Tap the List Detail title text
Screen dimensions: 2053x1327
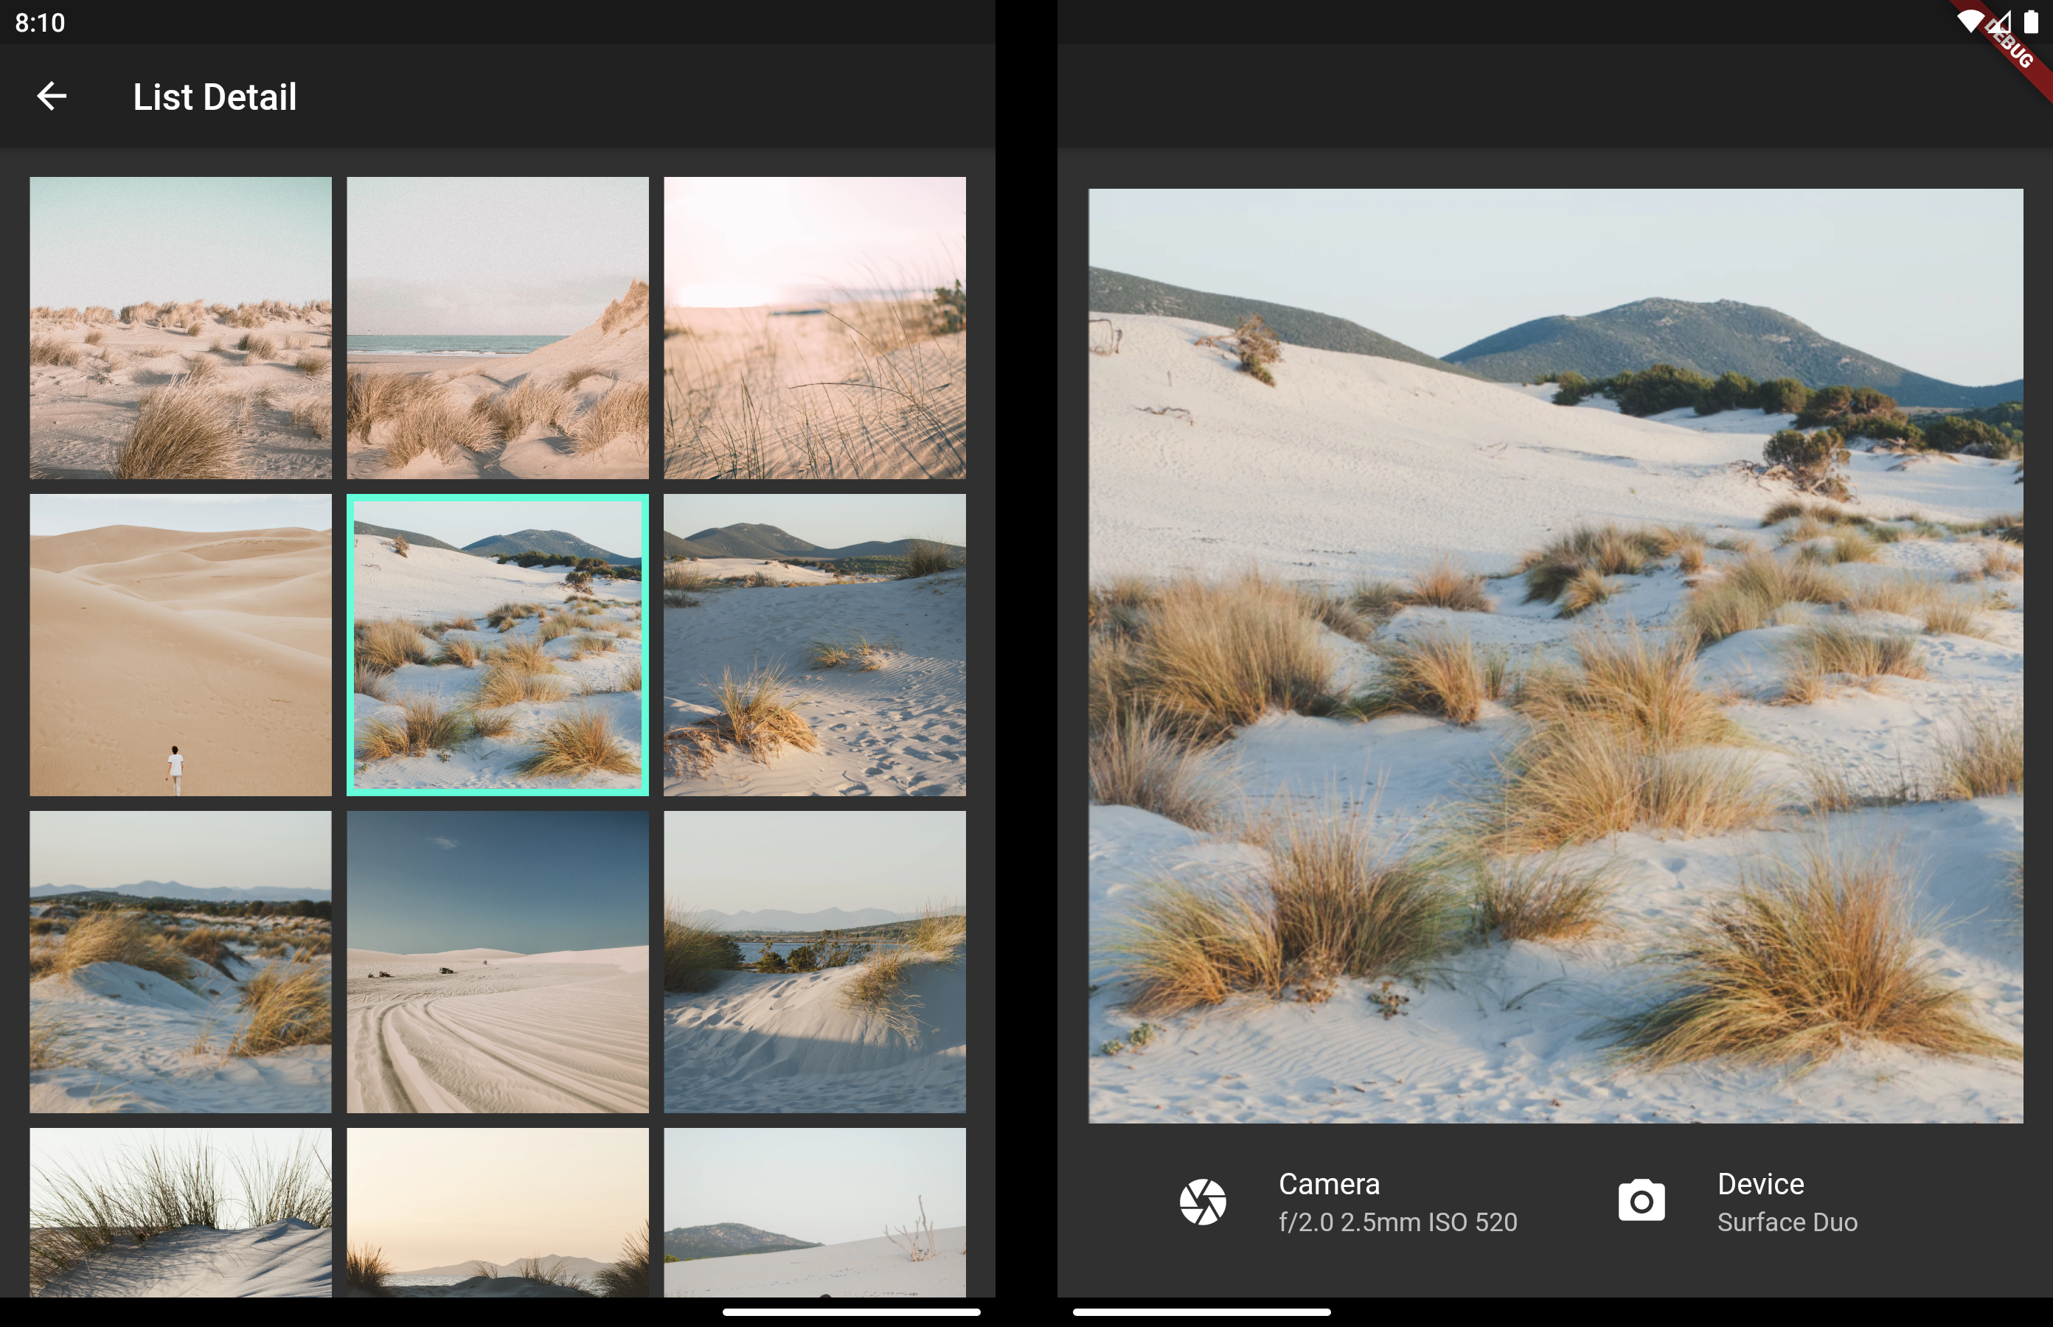[x=215, y=97]
